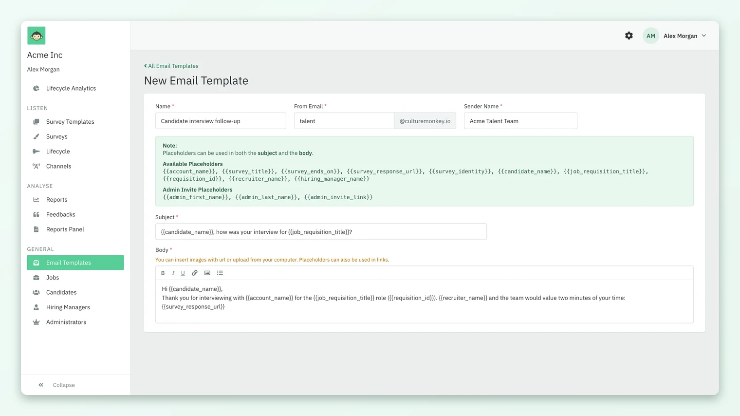The image size is (740, 416).
Task: Click into the email body text area
Action: click(x=425, y=302)
